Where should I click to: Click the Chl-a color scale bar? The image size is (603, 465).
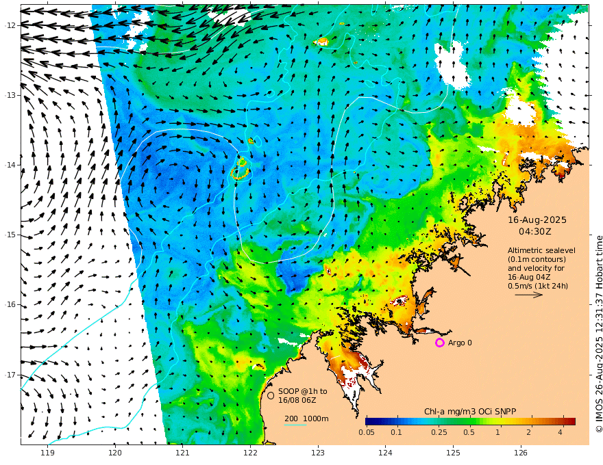pyautogui.click(x=470, y=421)
